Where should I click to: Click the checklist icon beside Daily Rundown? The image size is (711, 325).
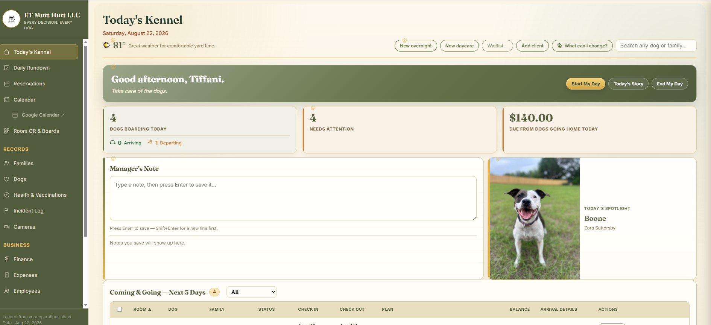pos(7,68)
